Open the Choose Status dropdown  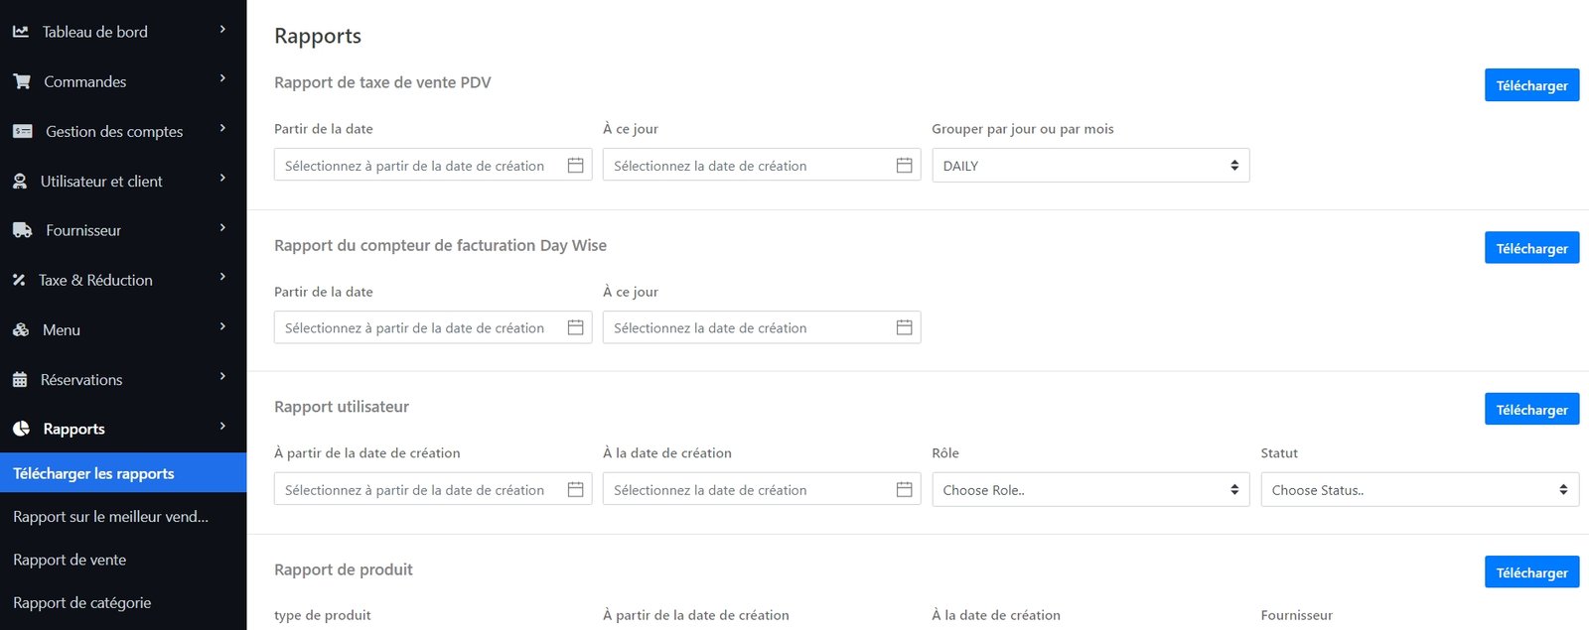tap(1418, 489)
